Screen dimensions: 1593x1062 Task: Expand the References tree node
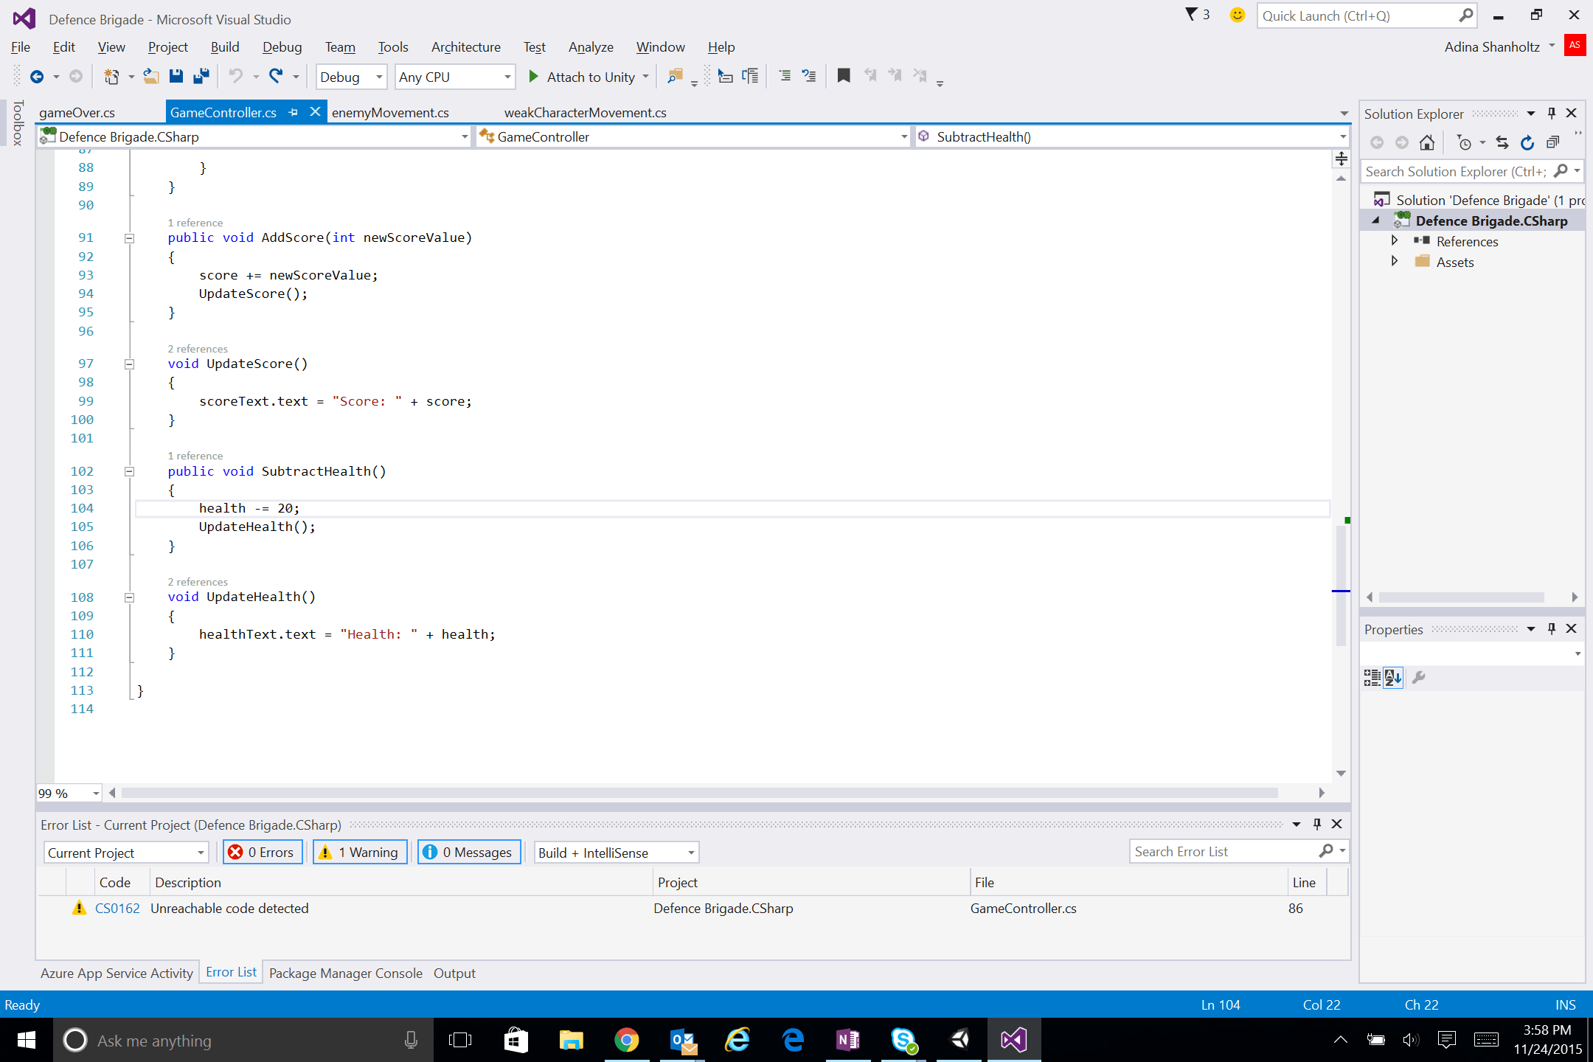click(1394, 240)
